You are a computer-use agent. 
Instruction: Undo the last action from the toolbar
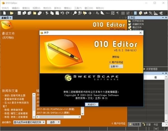(x=62, y=13)
